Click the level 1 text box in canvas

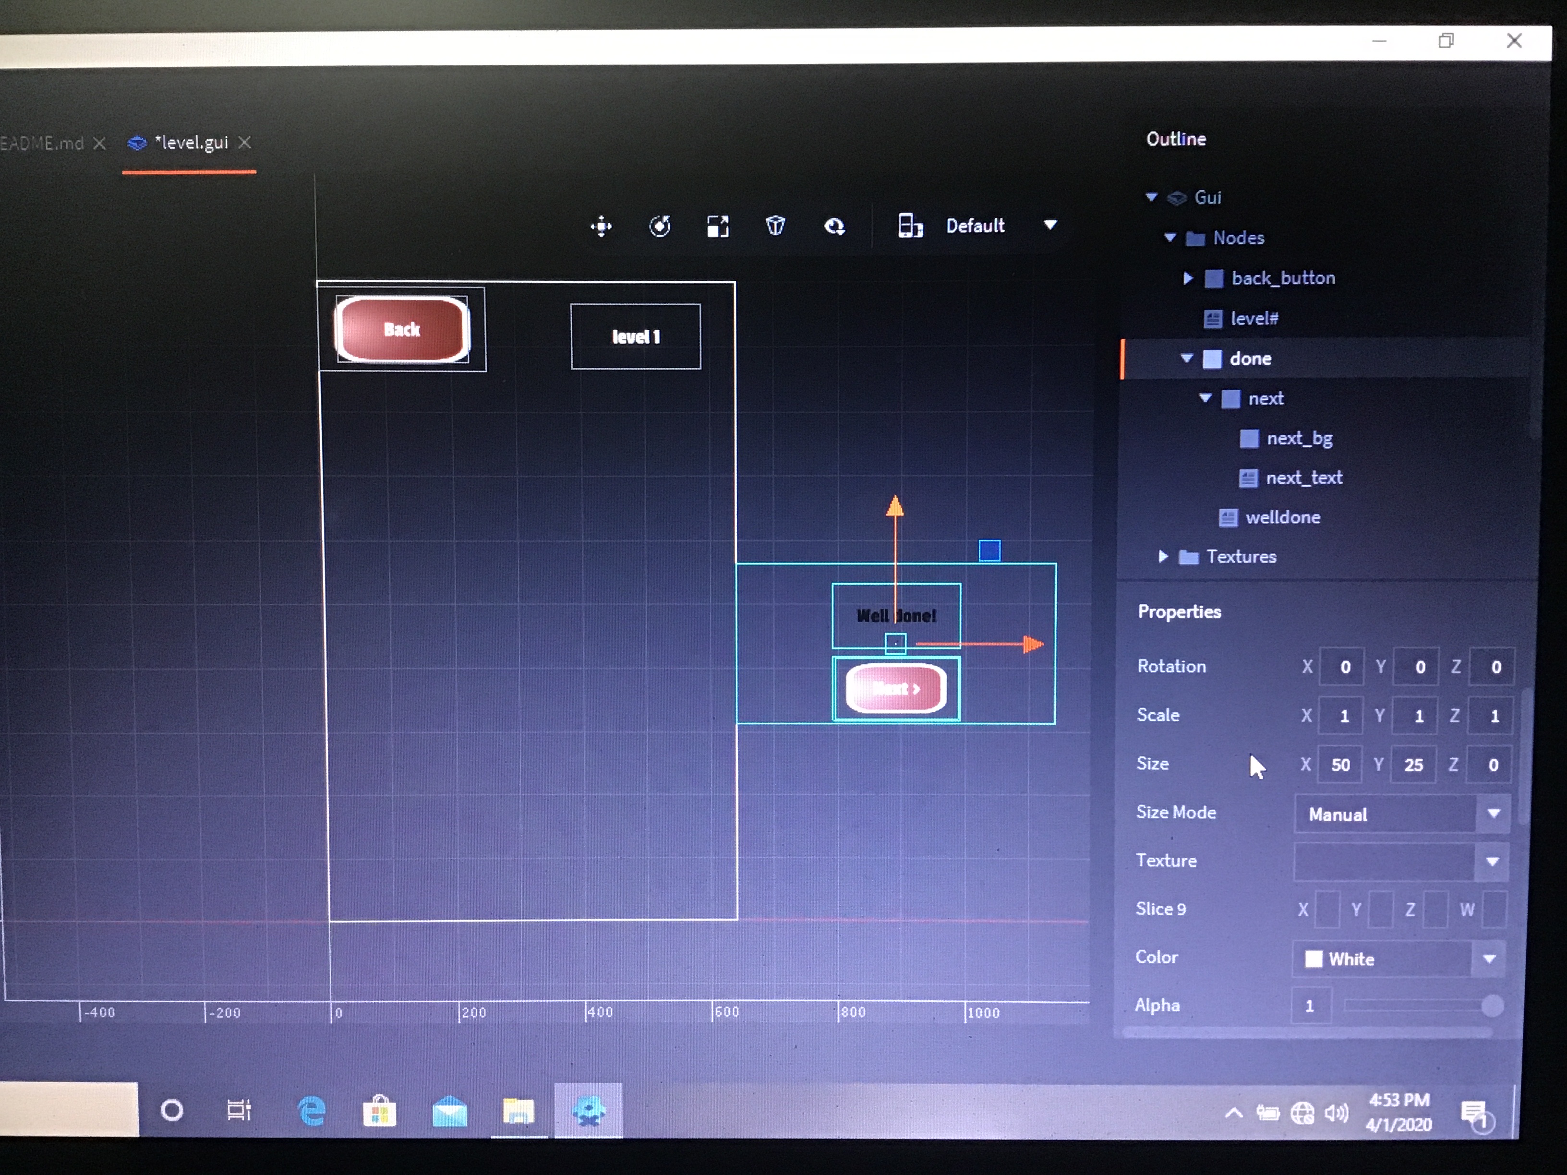pyautogui.click(x=636, y=336)
